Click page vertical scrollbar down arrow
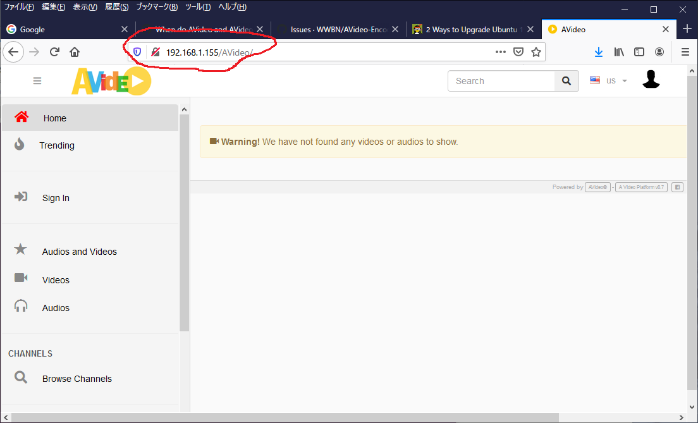The image size is (698, 423). [x=692, y=407]
